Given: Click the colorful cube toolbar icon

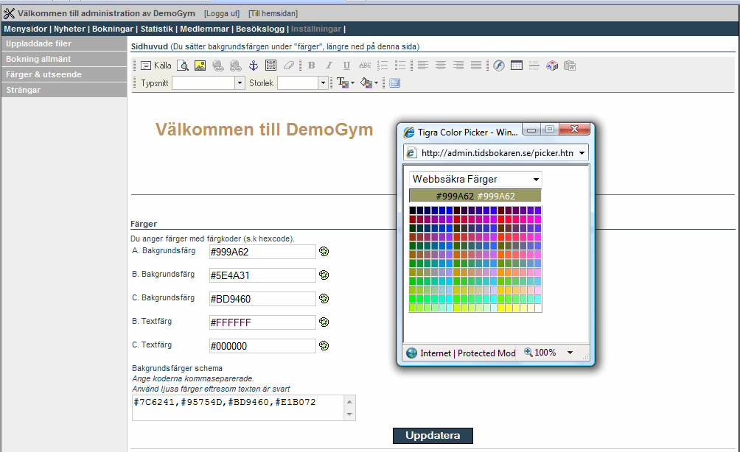Looking at the screenshot, I should 552,66.
